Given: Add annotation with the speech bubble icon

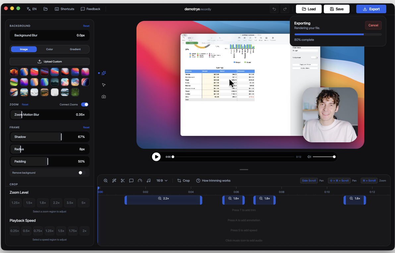Looking at the screenshot, I should coord(131,181).
